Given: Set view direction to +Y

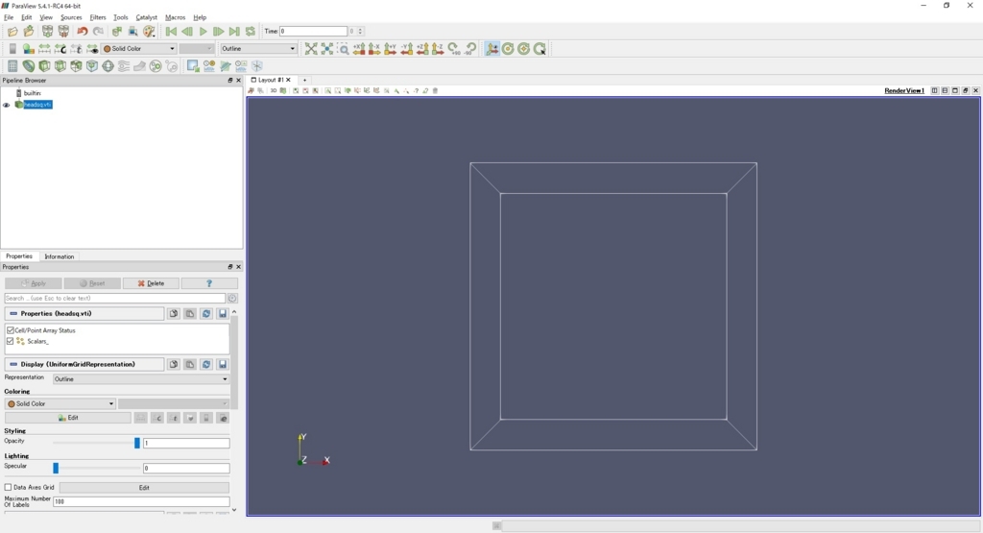Looking at the screenshot, I should pyautogui.click(x=390, y=49).
